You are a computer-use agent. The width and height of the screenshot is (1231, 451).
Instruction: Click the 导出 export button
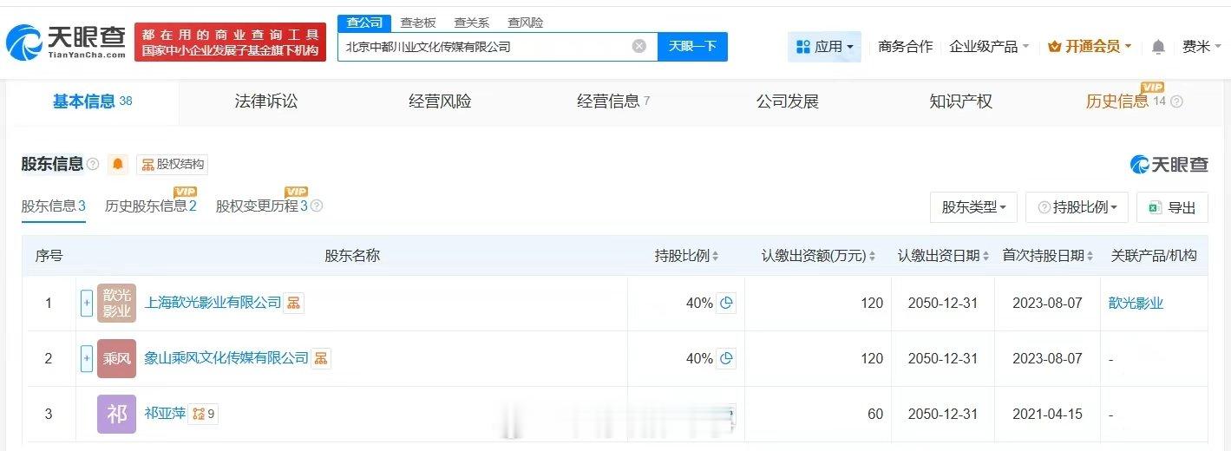(1172, 207)
